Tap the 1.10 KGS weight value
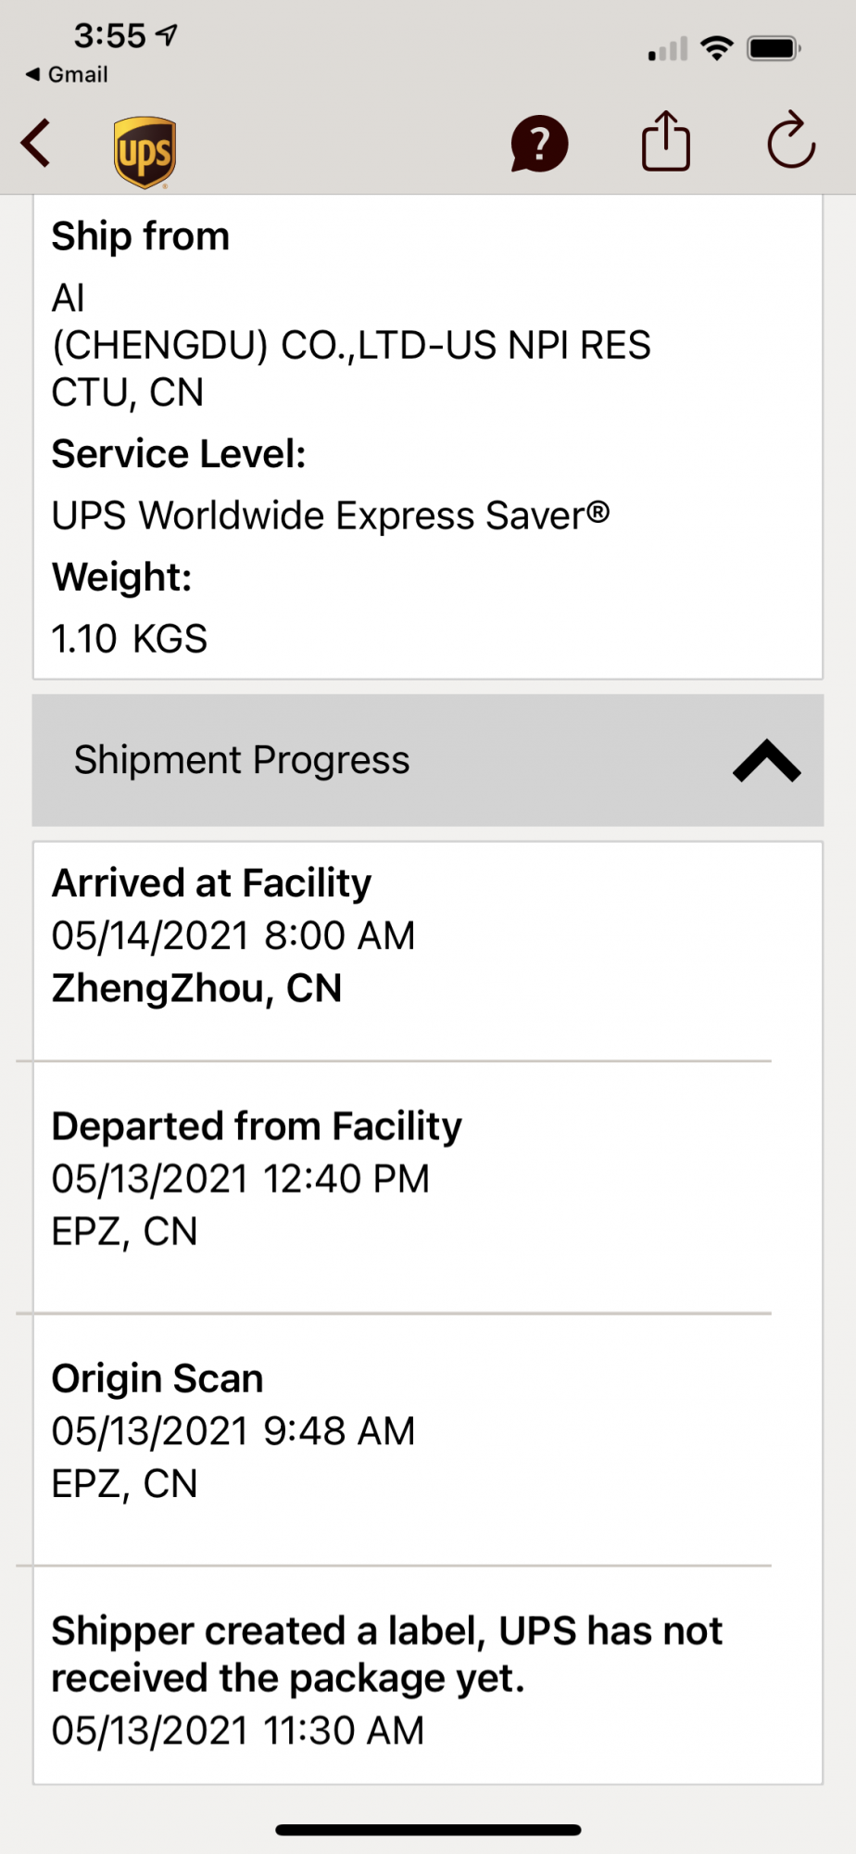The width and height of the screenshot is (856, 1854). click(x=130, y=639)
